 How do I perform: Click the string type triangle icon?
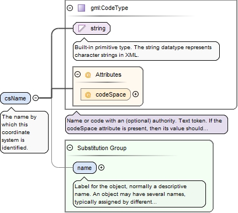point(82,29)
